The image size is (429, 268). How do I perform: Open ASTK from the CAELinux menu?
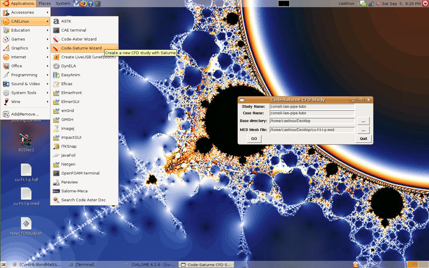pos(84,21)
